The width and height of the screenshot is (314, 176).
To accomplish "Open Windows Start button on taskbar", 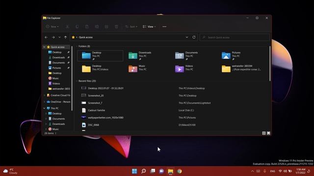I will tap(134, 171).
